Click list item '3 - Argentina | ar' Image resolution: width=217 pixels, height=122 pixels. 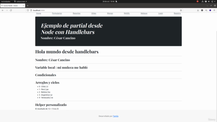45,95
